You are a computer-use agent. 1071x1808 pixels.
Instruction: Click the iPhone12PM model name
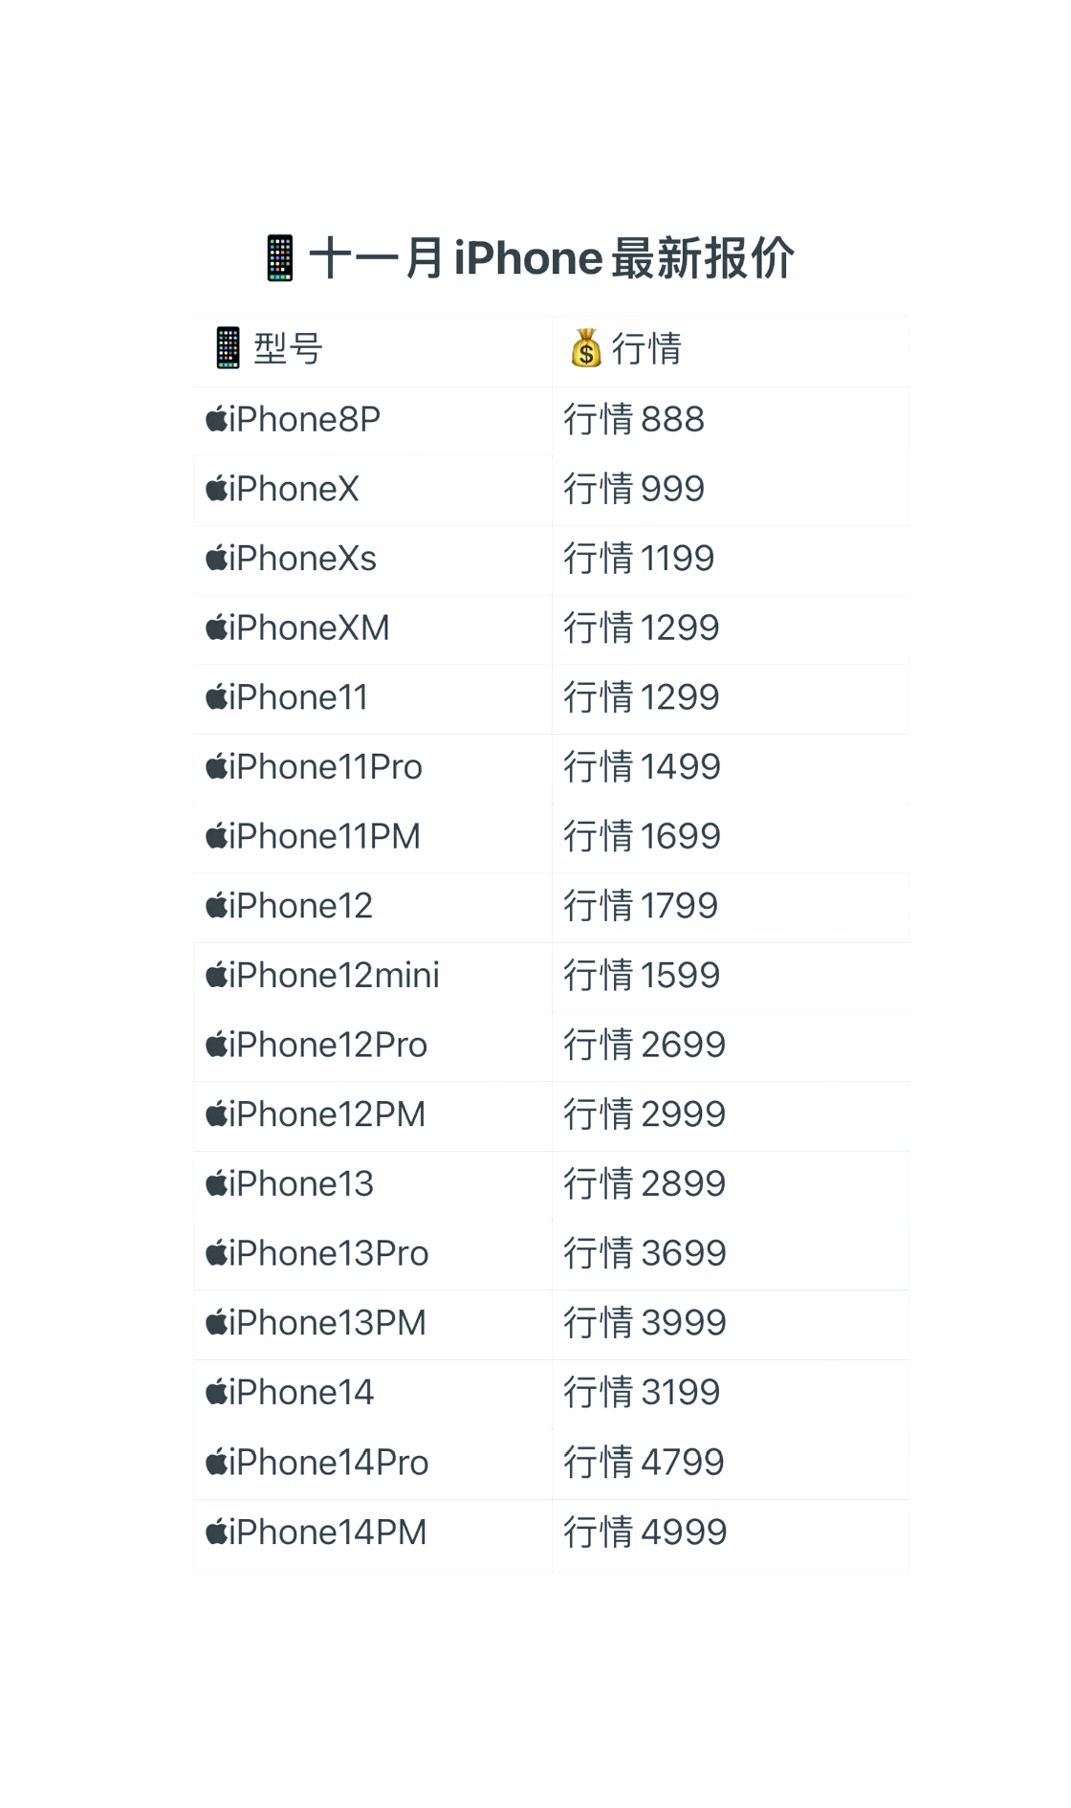[x=327, y=1114]
